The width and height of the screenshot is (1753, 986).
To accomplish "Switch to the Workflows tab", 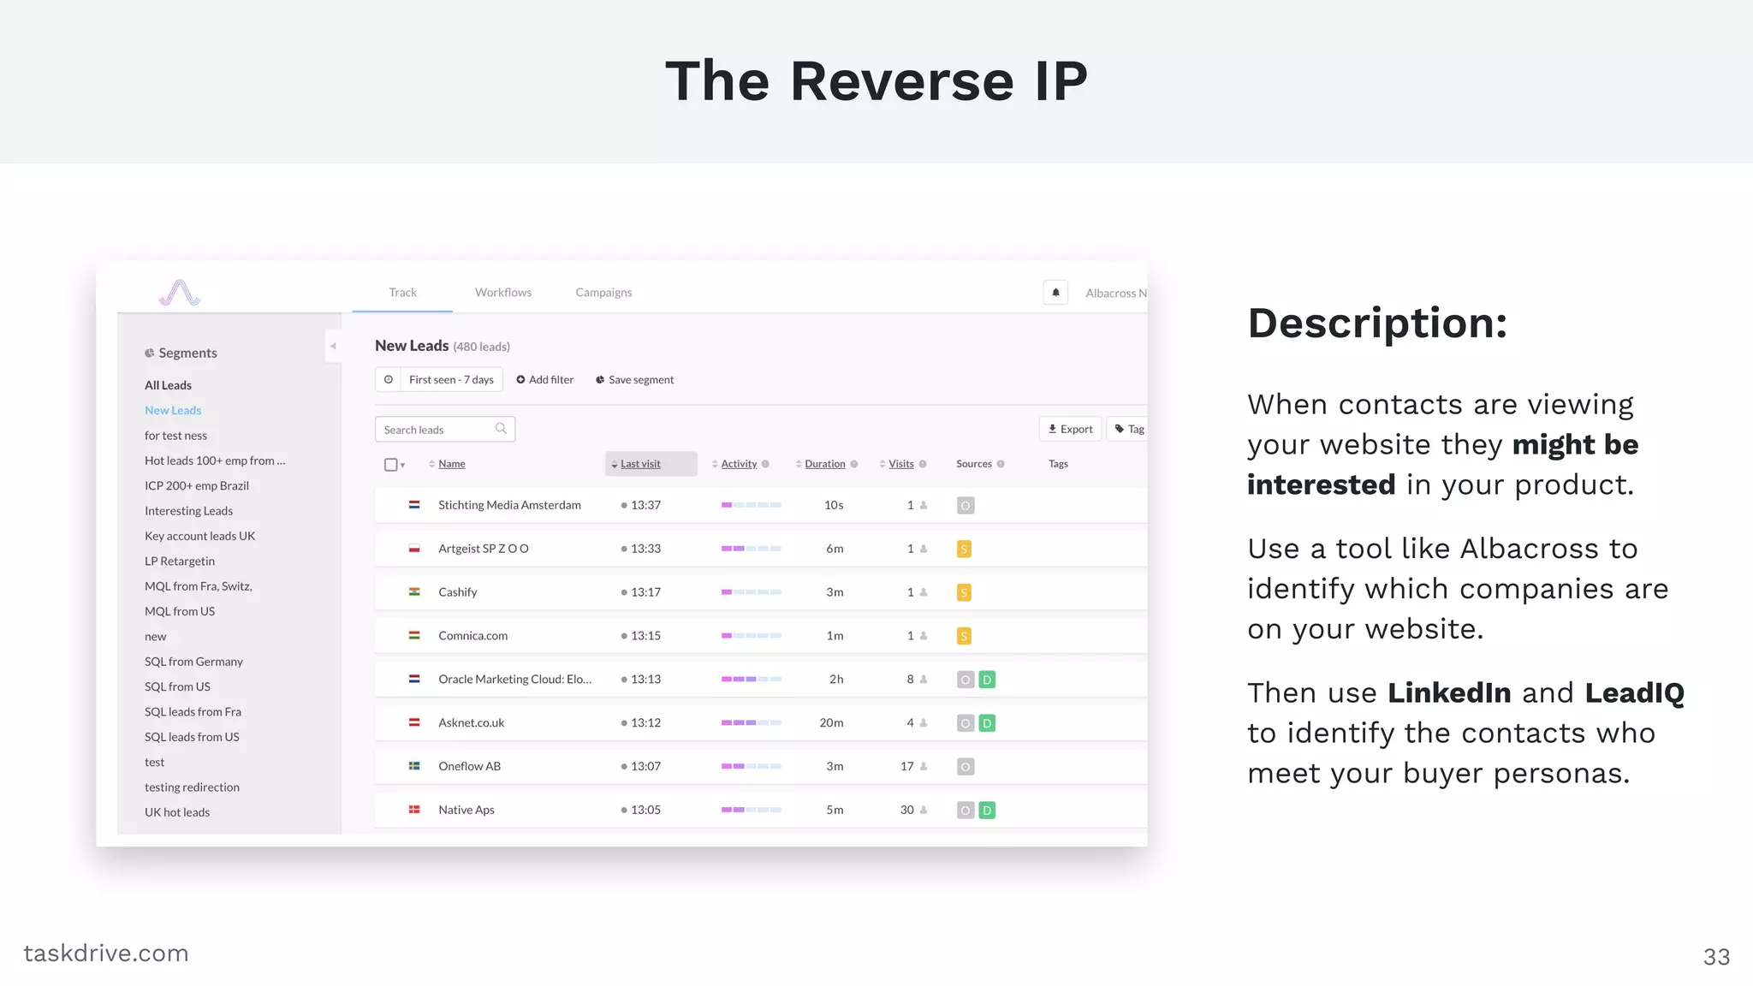I will pyautogui.click(x=503, y=292).
